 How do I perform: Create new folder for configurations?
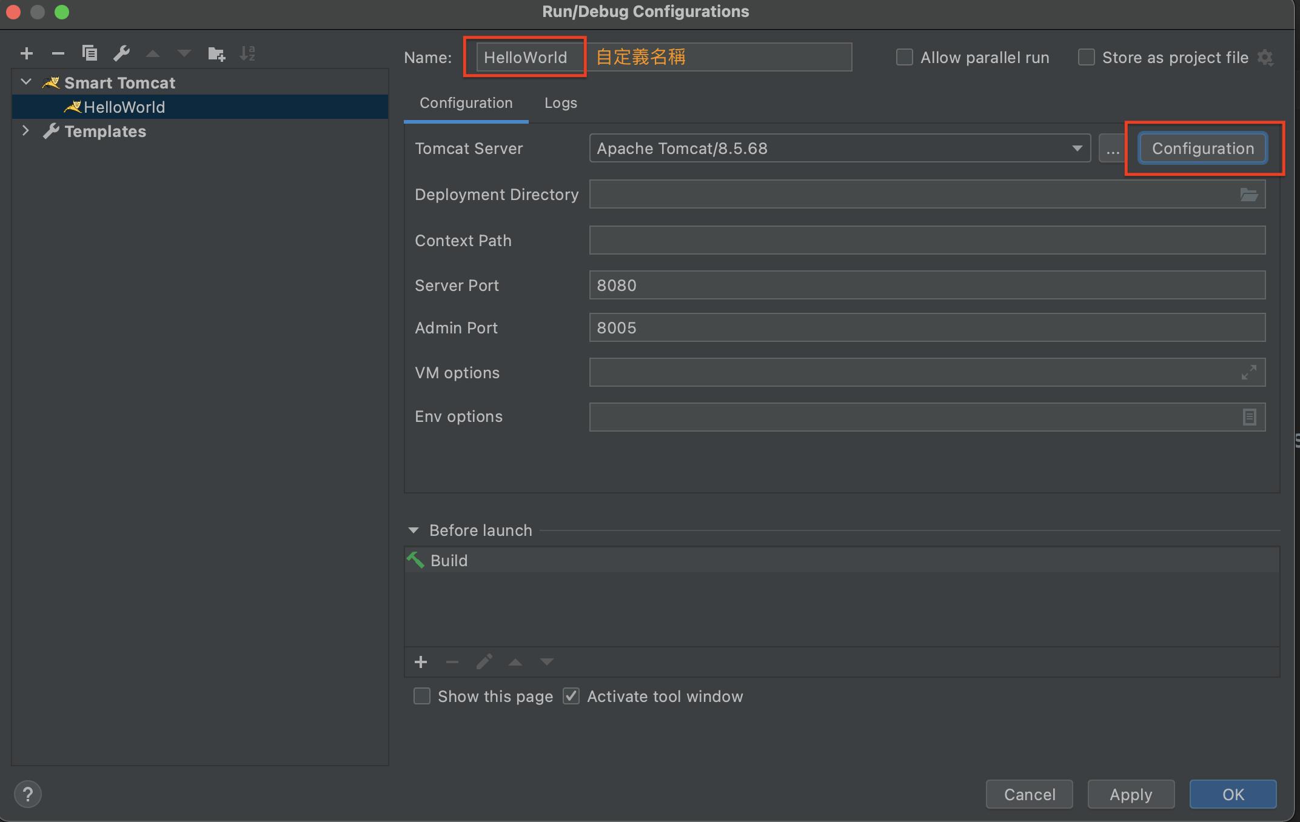(x=216, y=54)
